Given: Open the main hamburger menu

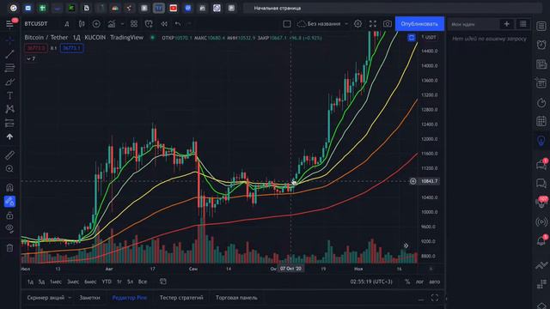Looking at the screenshot, I should click(9, 24).
